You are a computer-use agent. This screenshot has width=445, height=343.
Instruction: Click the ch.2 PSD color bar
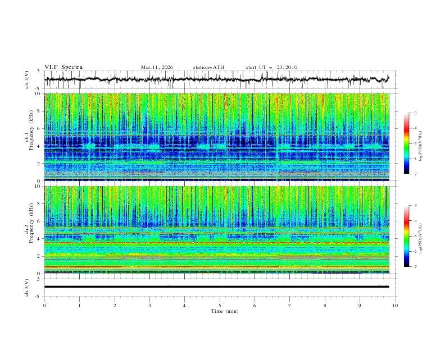(x=406, y=236)
